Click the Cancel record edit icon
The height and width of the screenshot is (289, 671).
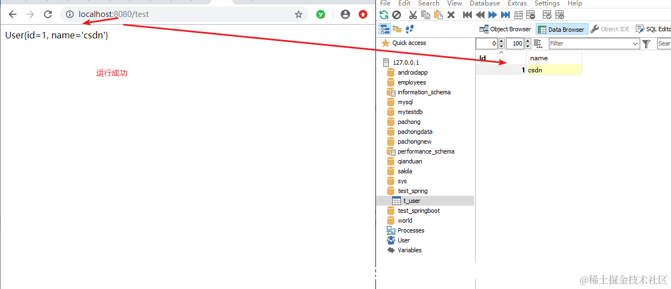tap(560, 15)
